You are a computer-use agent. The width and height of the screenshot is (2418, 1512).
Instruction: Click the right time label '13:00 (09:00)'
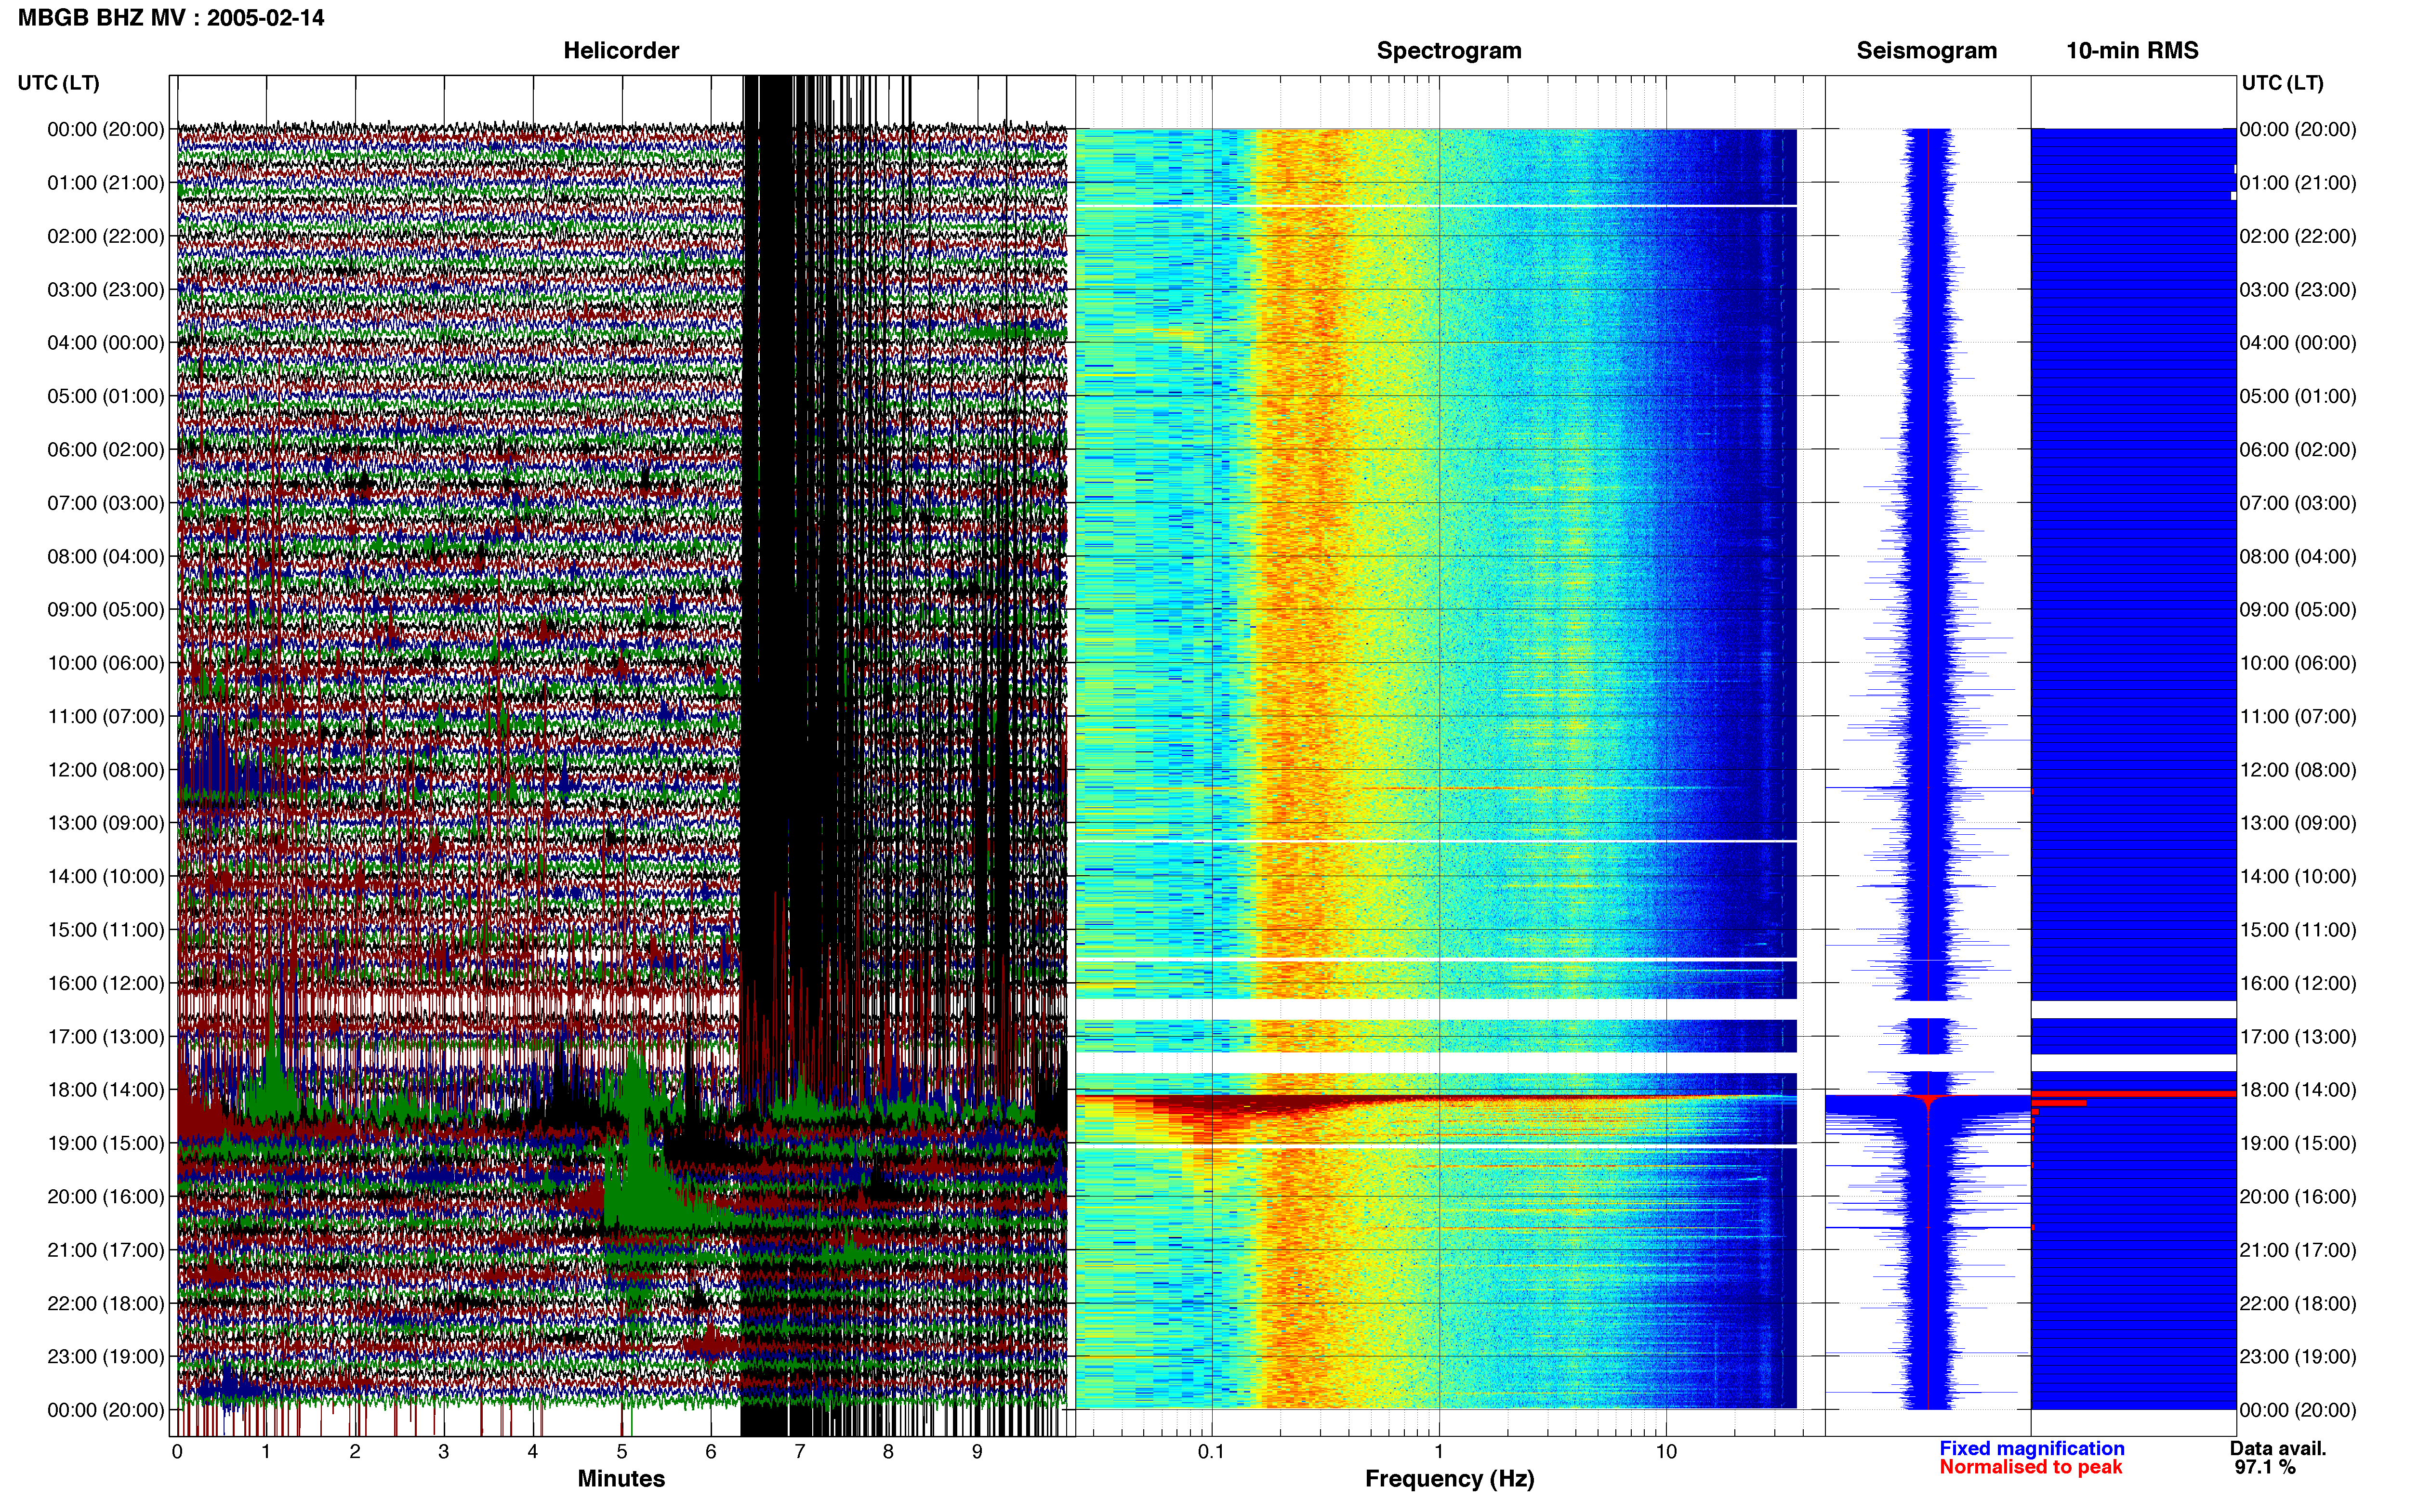tap(2298, 823)
